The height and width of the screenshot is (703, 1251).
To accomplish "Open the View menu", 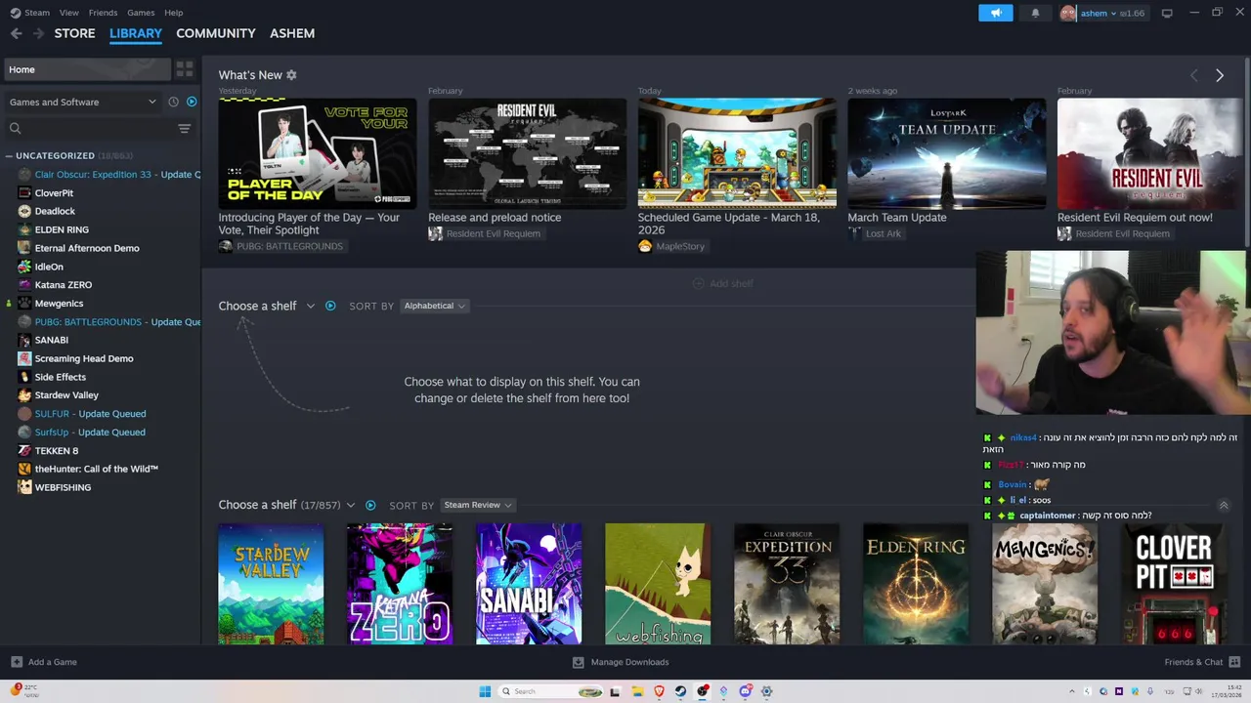I will coord(68,13).
